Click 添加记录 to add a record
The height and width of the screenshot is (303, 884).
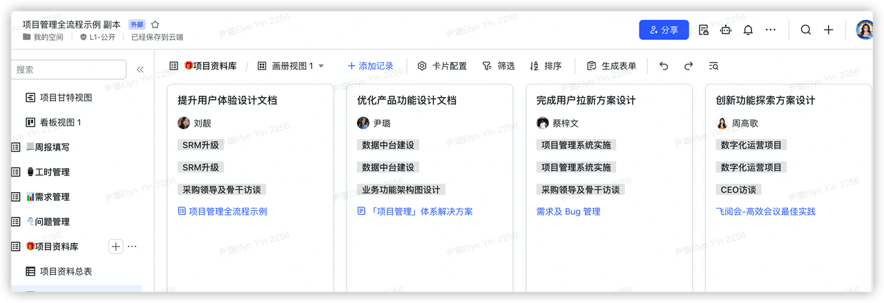pyautogui.click(x=370, y=66)
